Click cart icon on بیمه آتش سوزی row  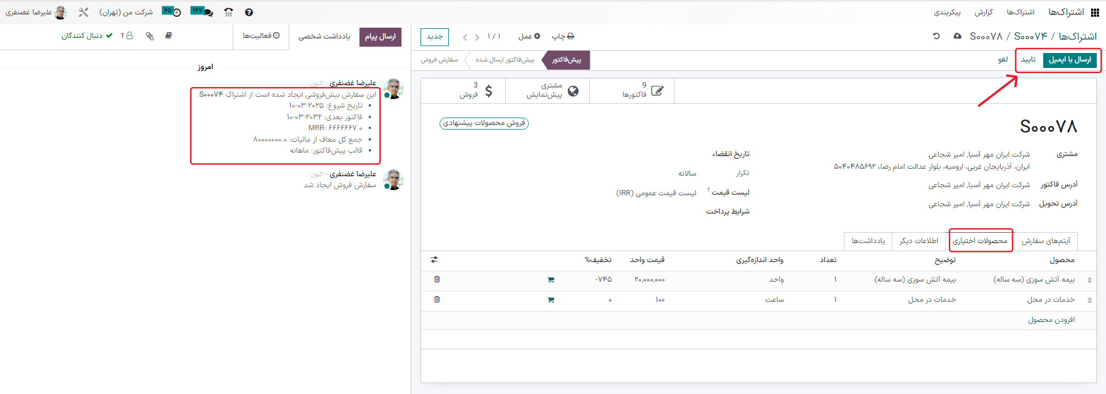point(551,280)
